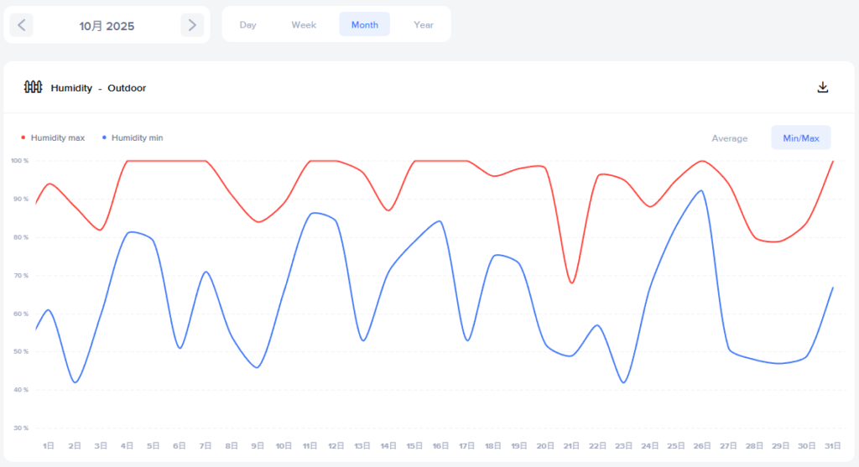Click the Humidity Outdoor sensor icon

33,87
